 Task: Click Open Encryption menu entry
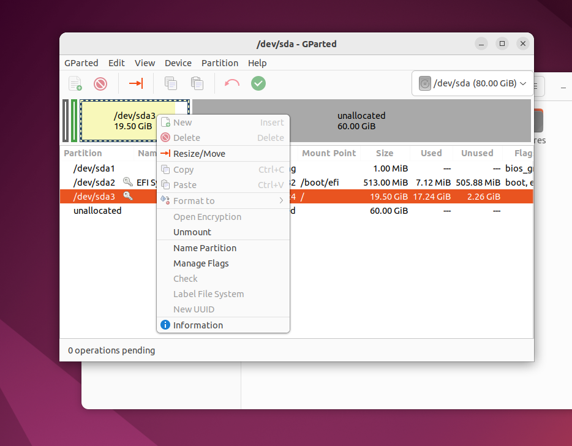tap(224, 217)
